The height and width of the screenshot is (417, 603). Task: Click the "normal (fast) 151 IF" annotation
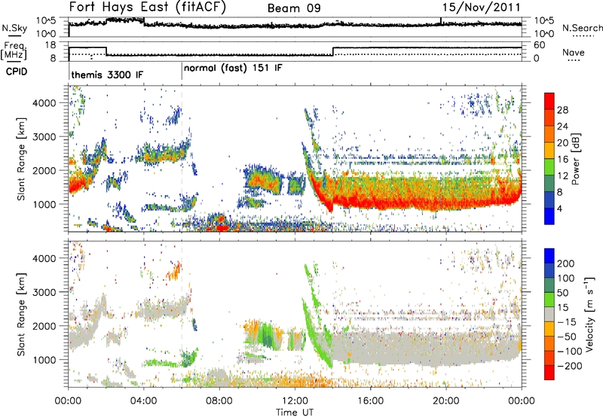pyautogui.click(x=233, y=68)
